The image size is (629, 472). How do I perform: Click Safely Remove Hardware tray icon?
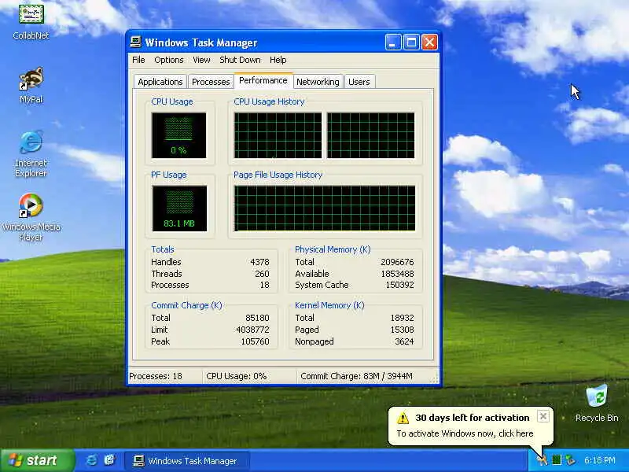[x=569, y=460]
